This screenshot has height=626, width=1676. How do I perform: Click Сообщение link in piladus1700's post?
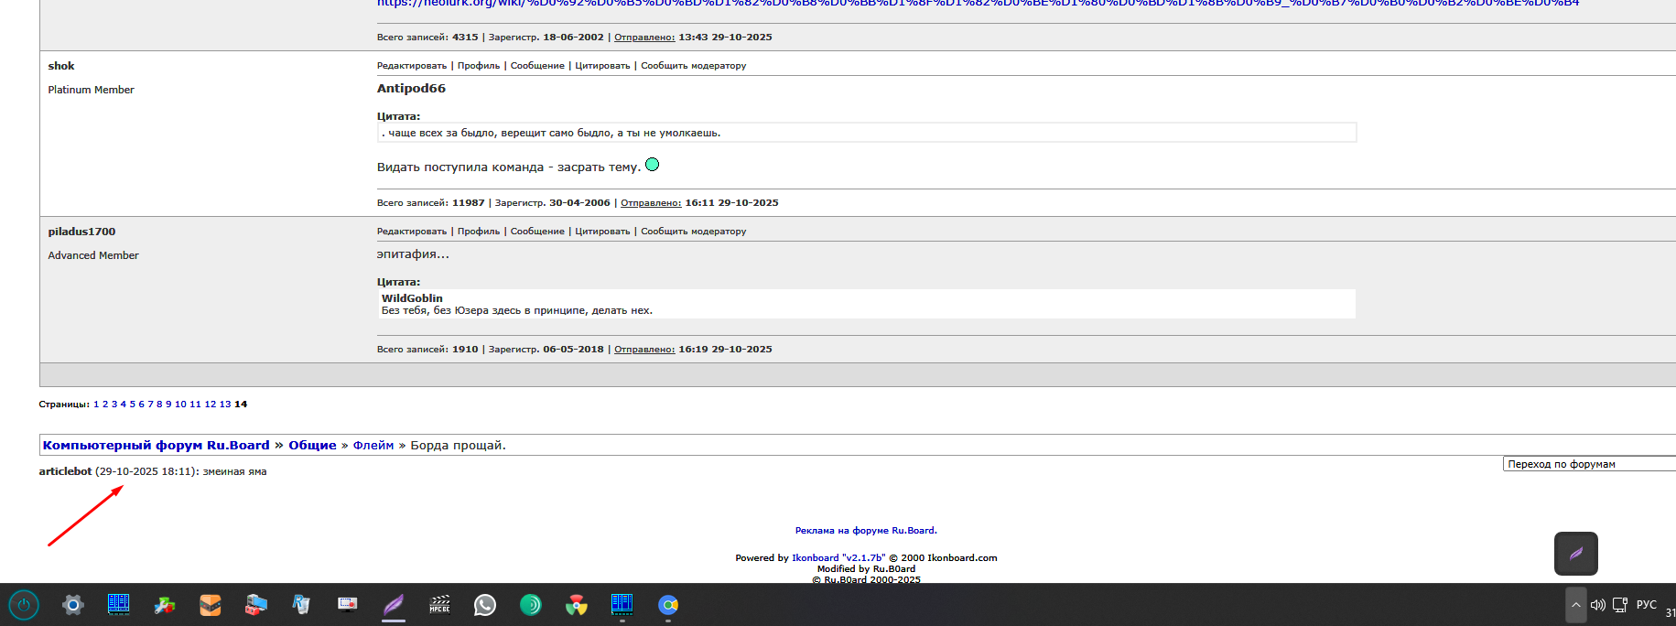tap(537, 232)
